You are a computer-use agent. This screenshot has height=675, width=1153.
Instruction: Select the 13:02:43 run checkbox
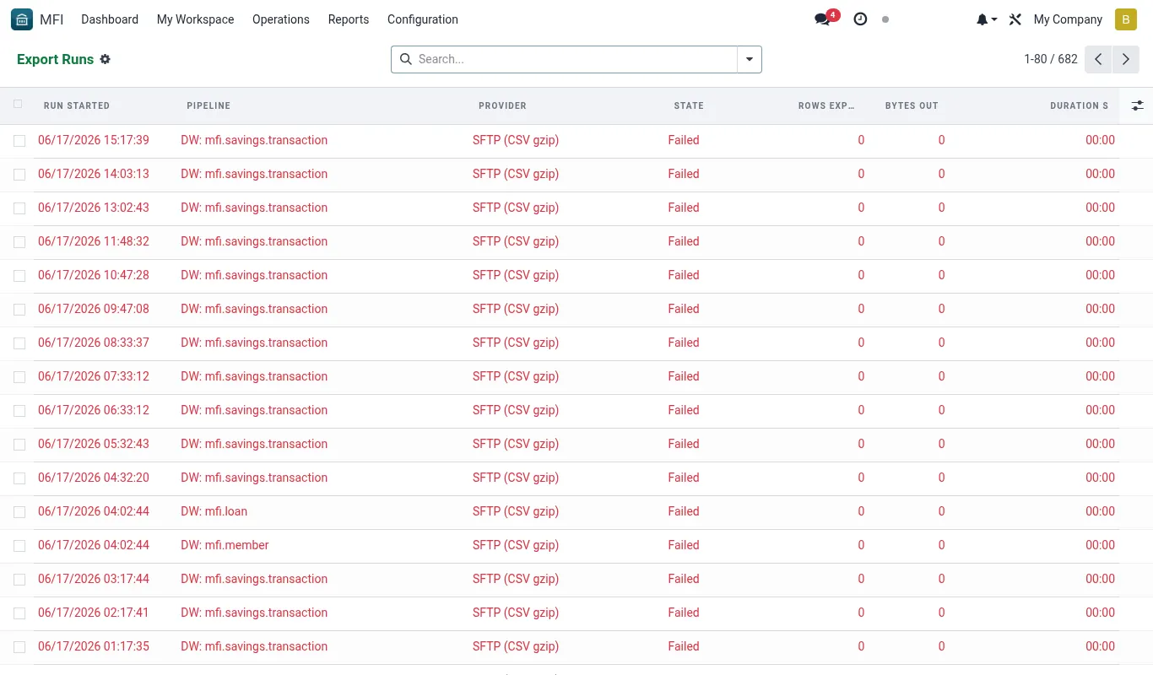pos(19,208)
